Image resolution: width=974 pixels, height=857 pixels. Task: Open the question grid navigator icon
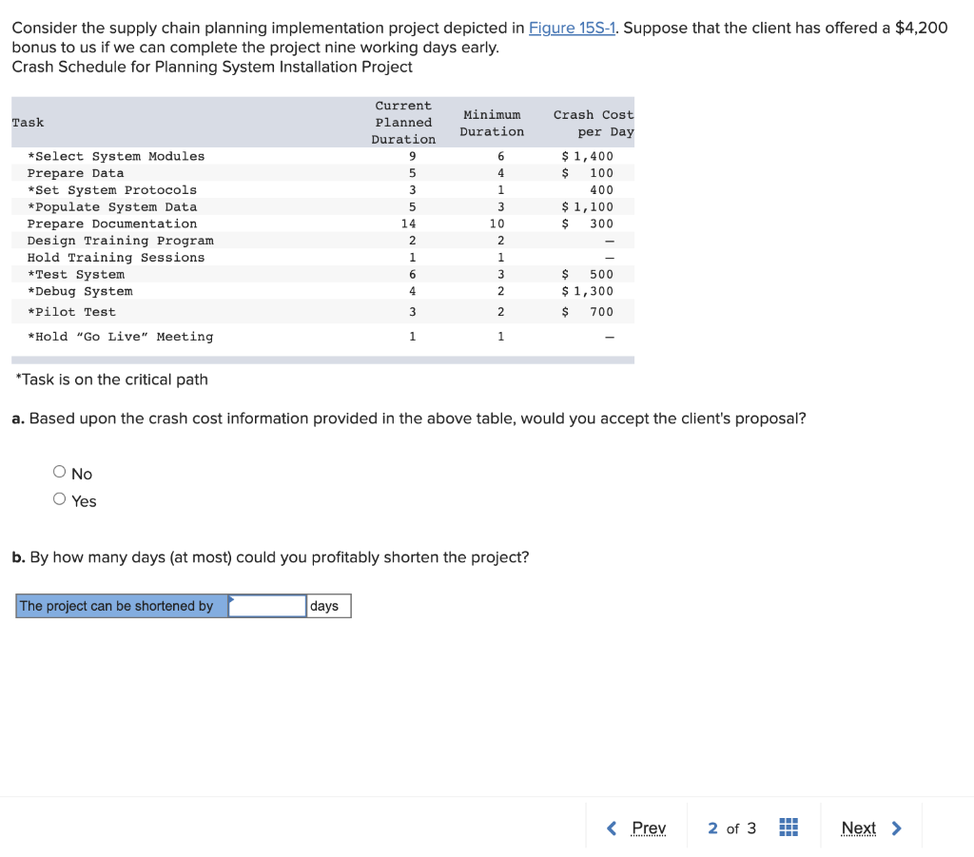(789, 828)
